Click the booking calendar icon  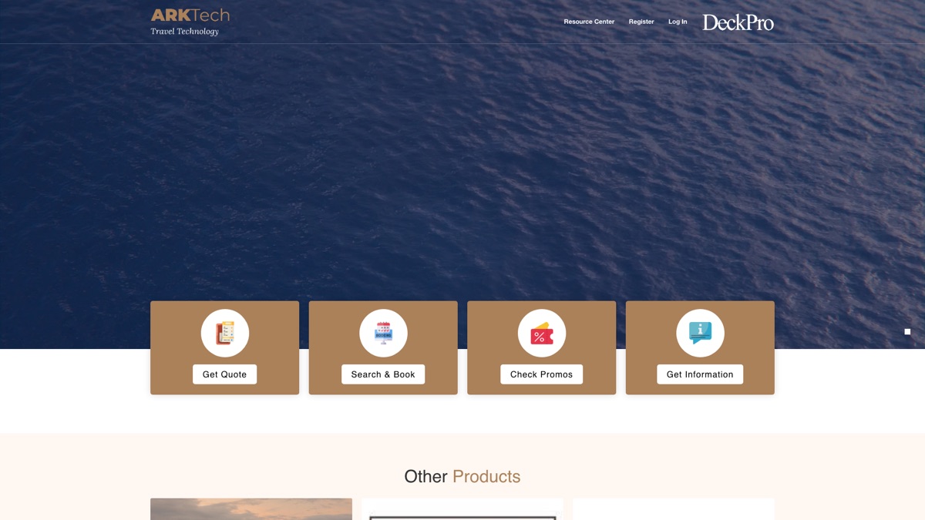[383, 333]
